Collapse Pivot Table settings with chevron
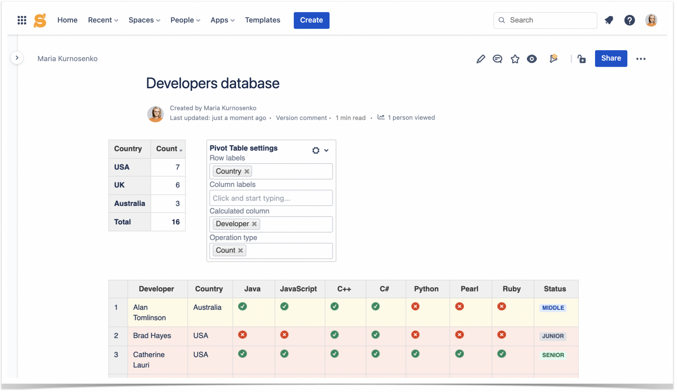The width and height of the screenshot is (677, 392). pos(327,150)
